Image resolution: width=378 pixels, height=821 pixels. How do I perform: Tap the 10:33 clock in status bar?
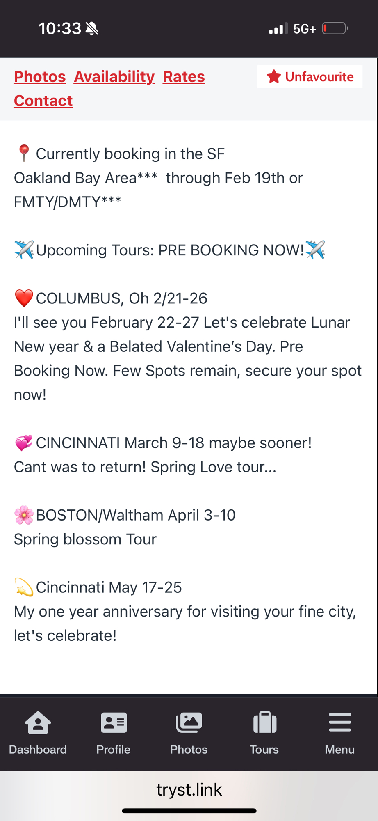60,29
